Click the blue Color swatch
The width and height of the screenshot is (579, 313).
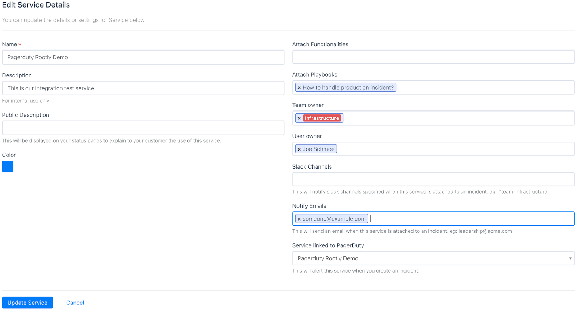(x=8, y=166)
